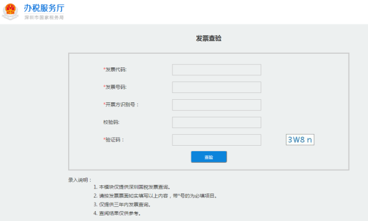
Task: Click the 发票查验 page heading
Action: click(209, 38)
